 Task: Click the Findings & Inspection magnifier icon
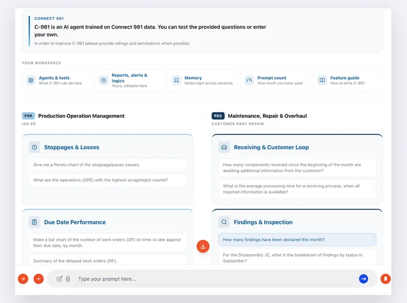[x=224, y=222]
